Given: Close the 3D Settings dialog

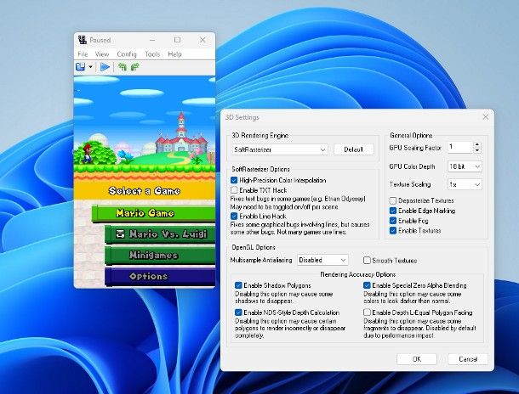Looking at the screenshot, I should pos(486,116).
